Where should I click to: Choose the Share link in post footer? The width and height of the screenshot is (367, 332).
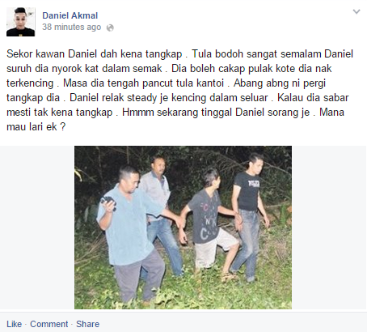pos(87,324)
